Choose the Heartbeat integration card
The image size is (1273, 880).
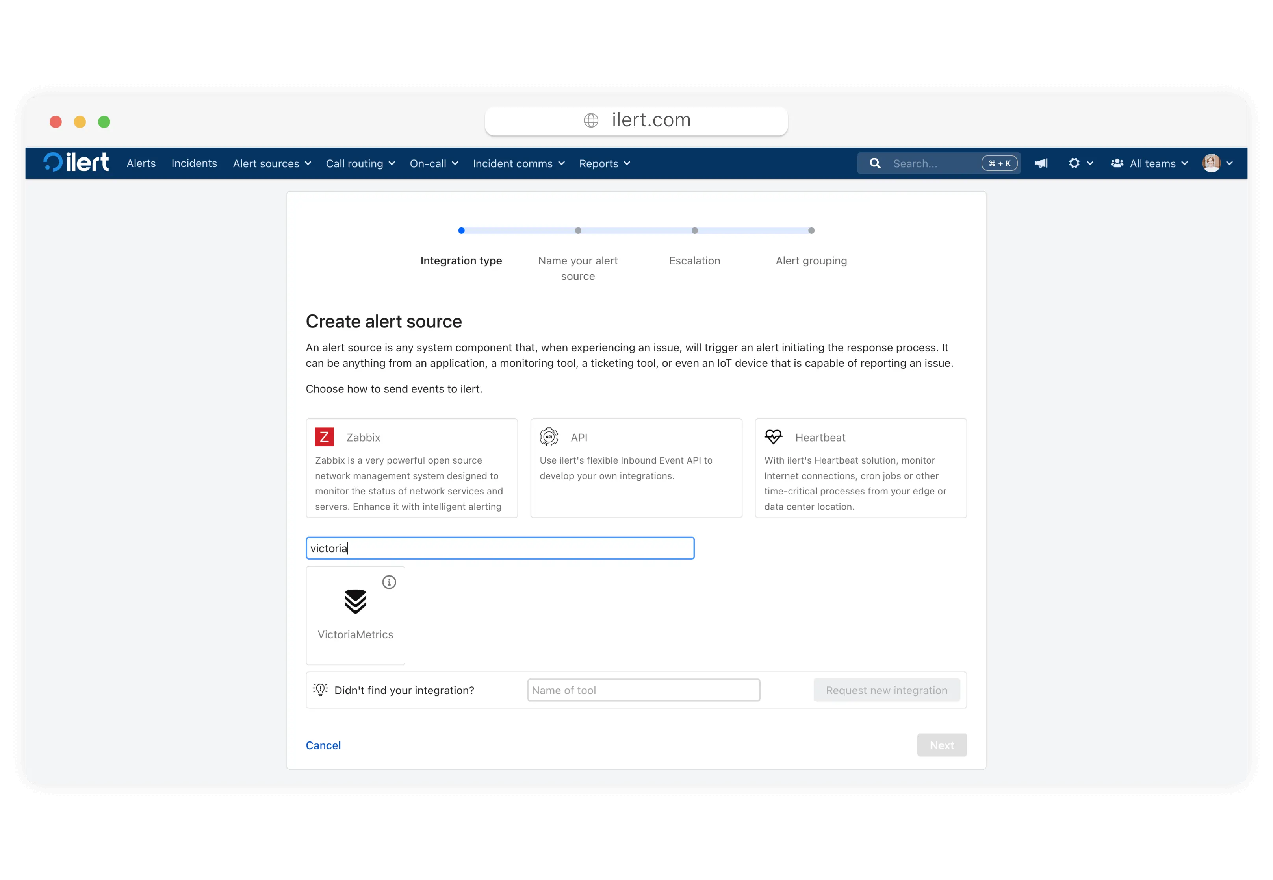861,468
